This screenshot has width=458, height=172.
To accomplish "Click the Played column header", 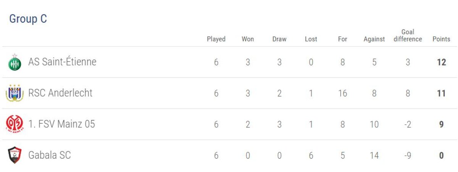I will coord(216,39).
